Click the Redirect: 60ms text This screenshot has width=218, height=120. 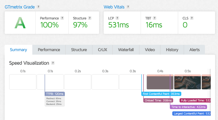[x=54, y=98]
